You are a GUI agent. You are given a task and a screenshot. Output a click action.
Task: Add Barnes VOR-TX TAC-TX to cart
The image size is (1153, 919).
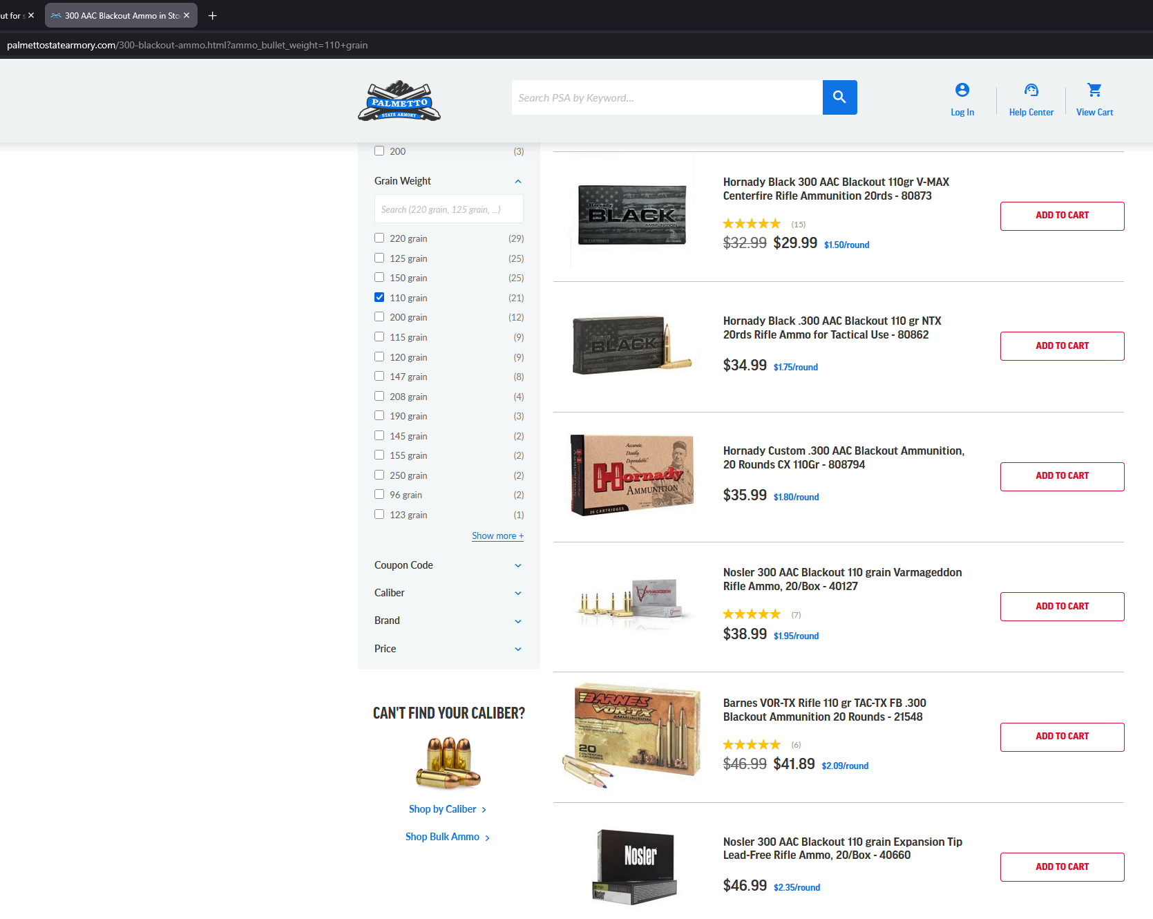[x=1062, y=737]
